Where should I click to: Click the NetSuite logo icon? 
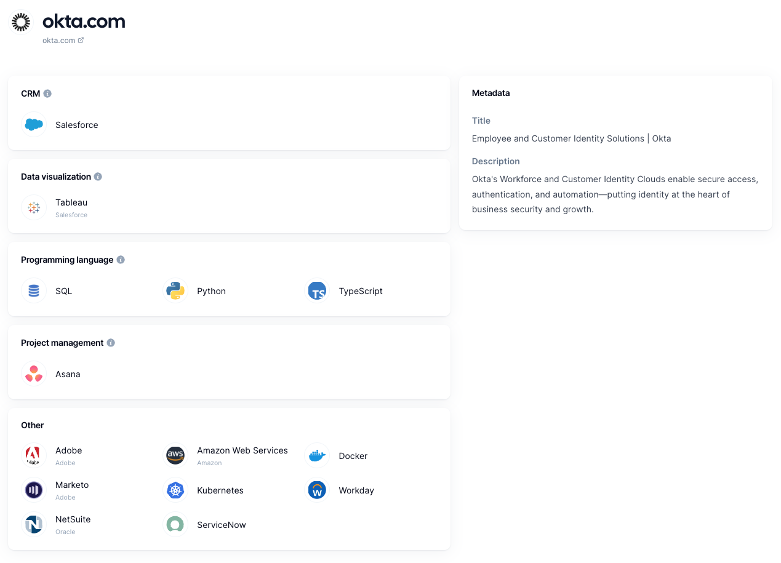34,525
